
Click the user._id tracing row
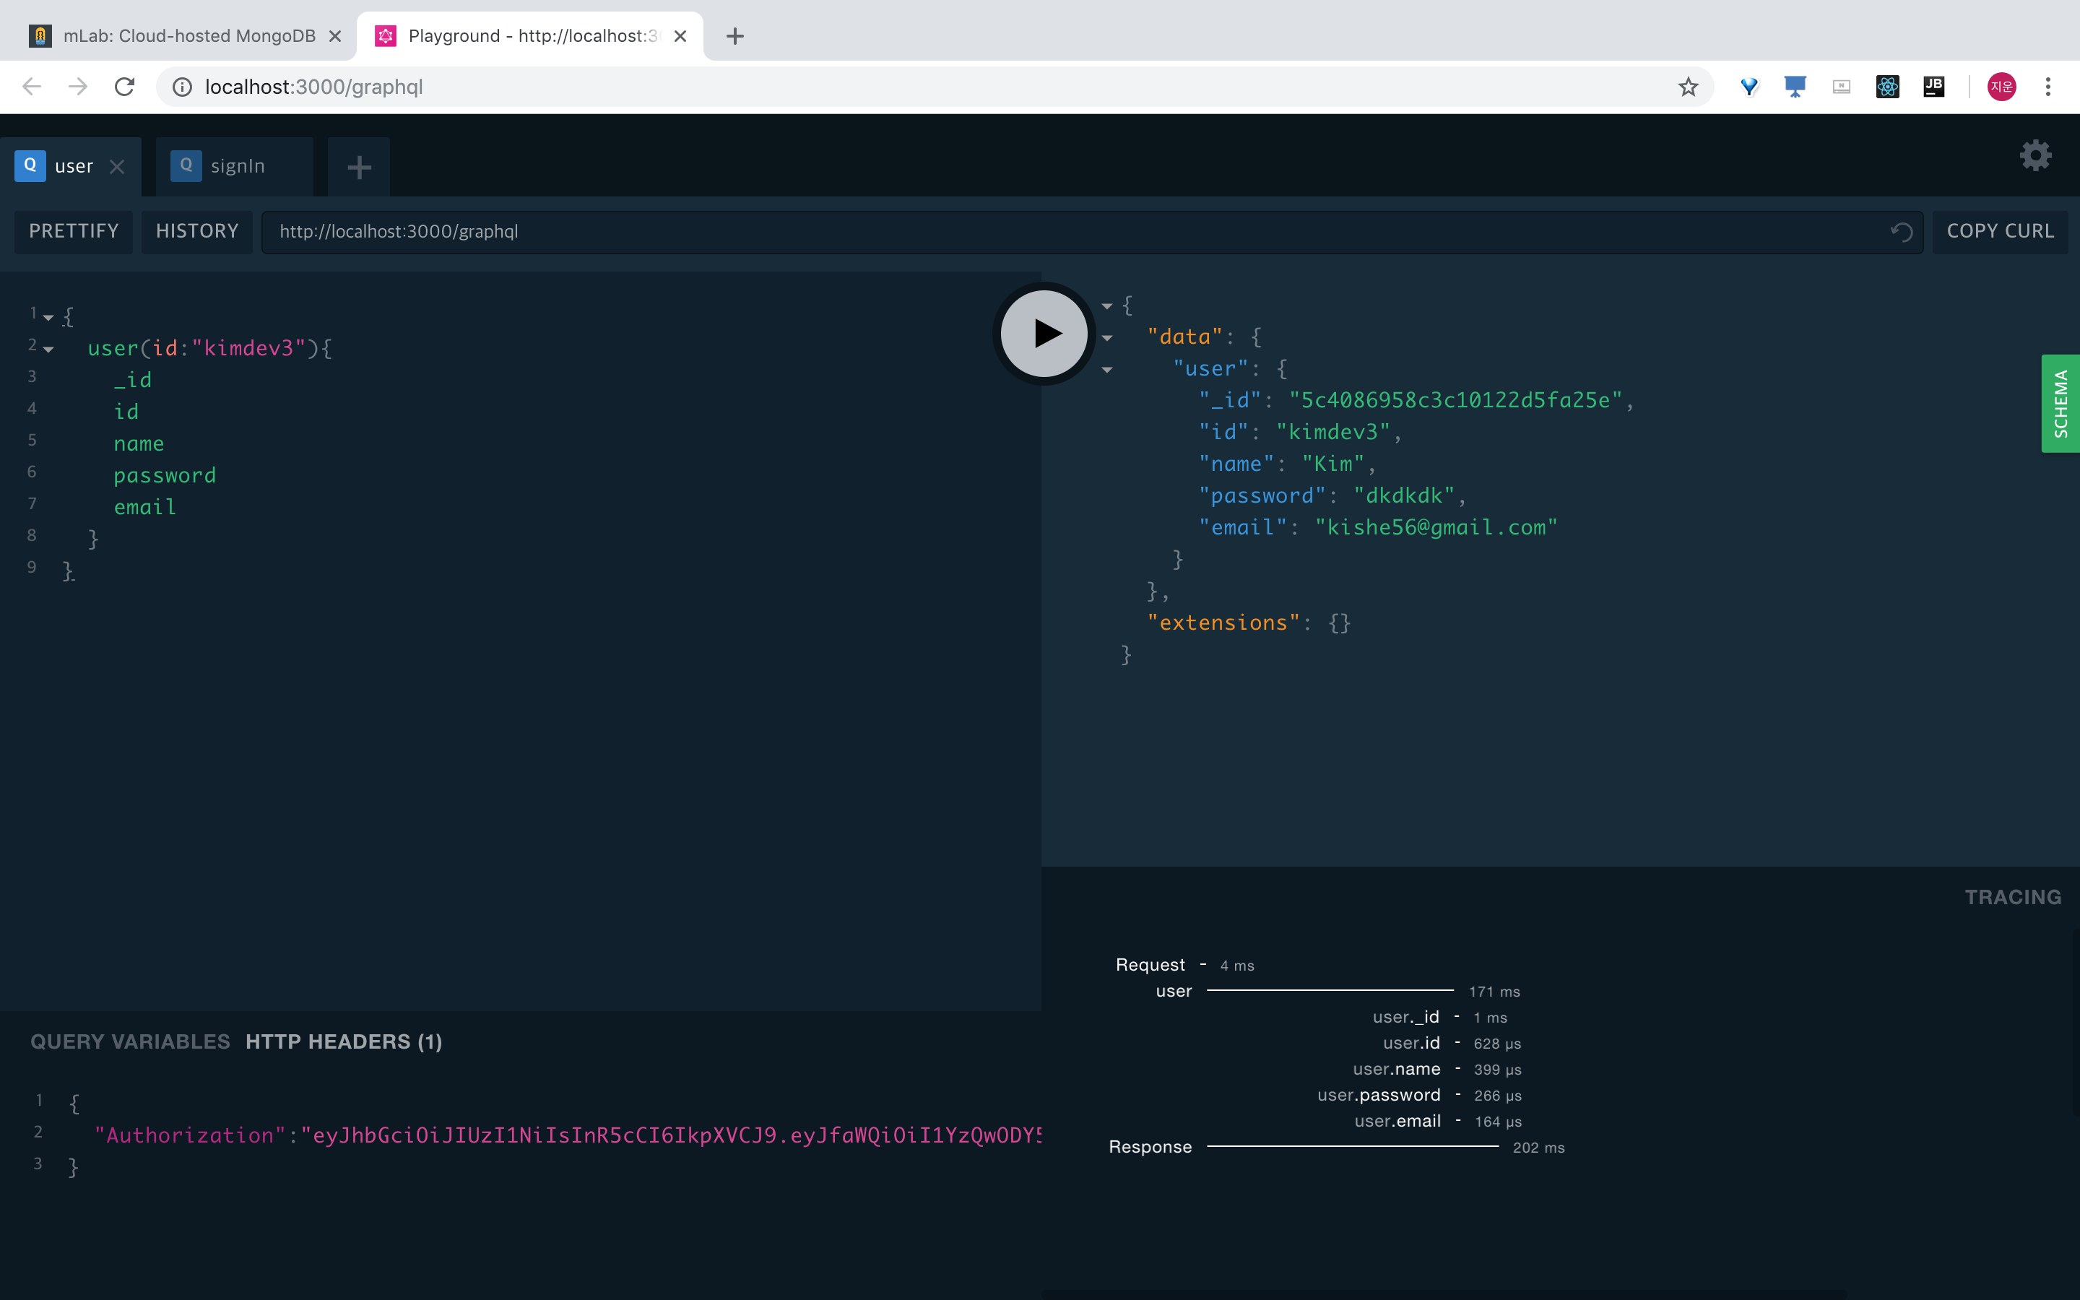tap(1439, 1017)
